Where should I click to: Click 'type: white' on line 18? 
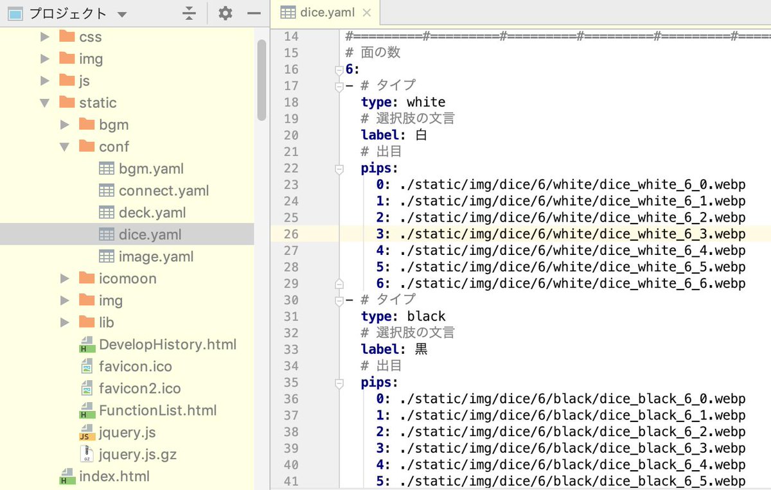(x=403, y=102)
